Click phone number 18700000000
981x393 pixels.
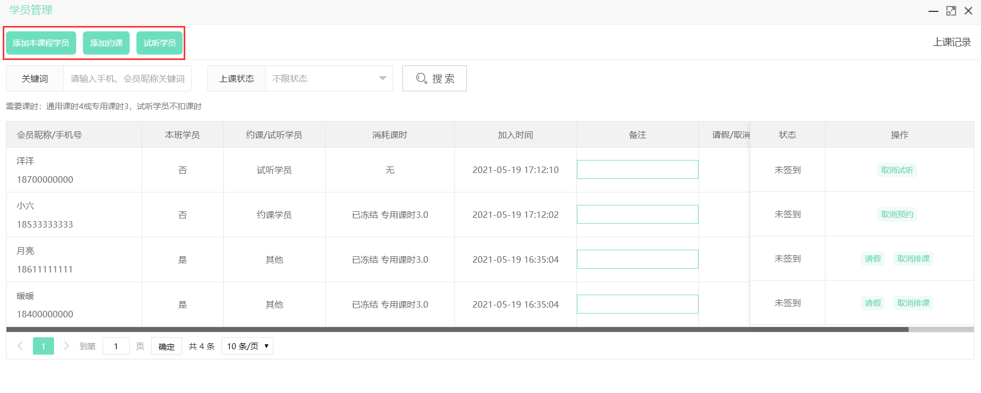(x=45, y=179)
